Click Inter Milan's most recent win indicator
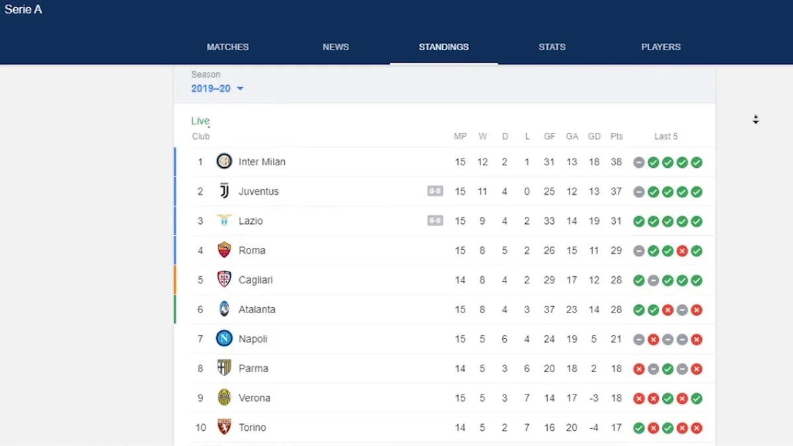This screenshot has height=446, width=793. click(696, 162)
